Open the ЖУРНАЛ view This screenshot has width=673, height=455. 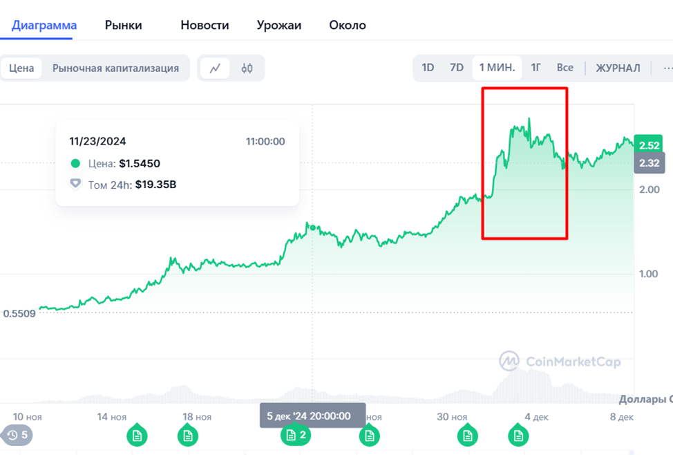tap(618, 68)
